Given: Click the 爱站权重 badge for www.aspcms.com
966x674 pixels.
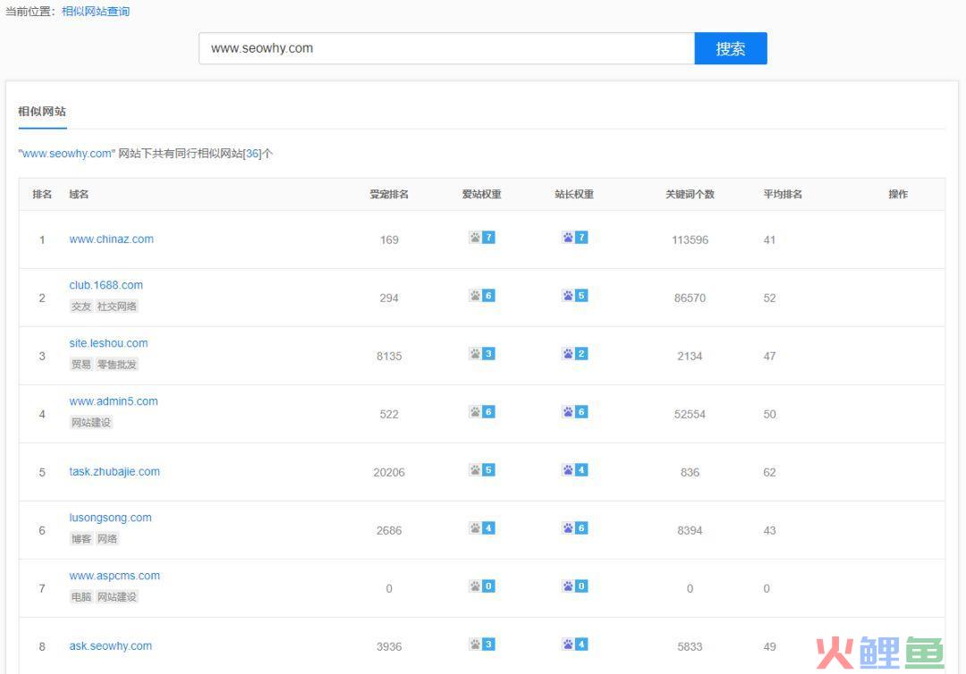Looking at the screenshot, I should coord(482,586).
